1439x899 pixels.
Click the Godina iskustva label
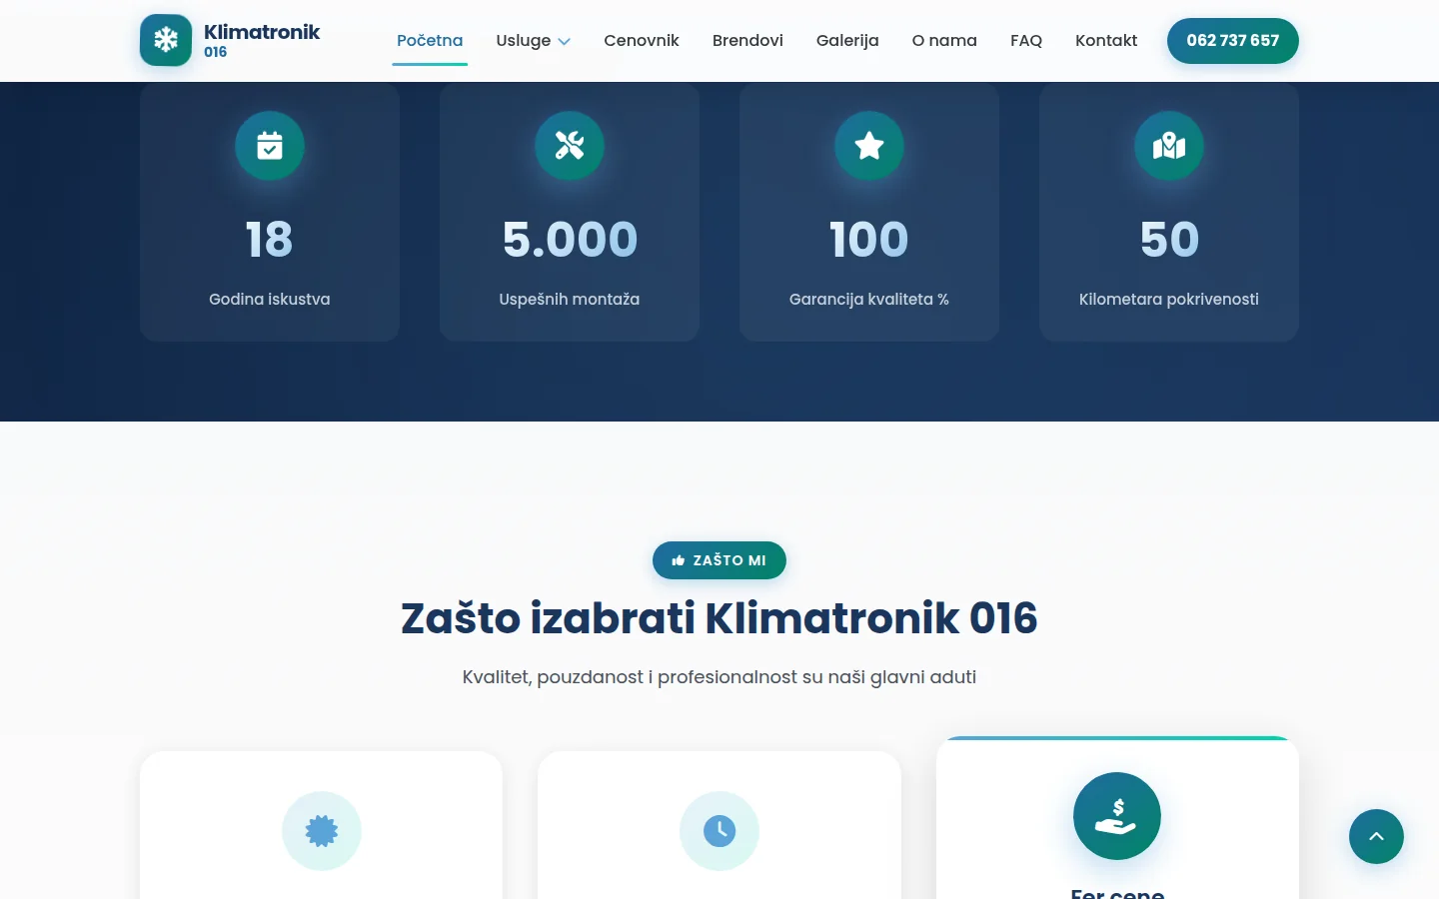(270, 299)
